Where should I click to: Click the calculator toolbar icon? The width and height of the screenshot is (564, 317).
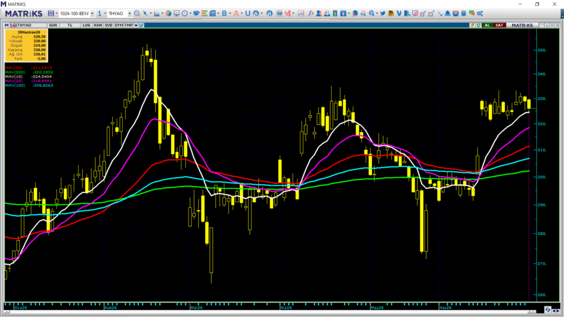tap(463, 13)
